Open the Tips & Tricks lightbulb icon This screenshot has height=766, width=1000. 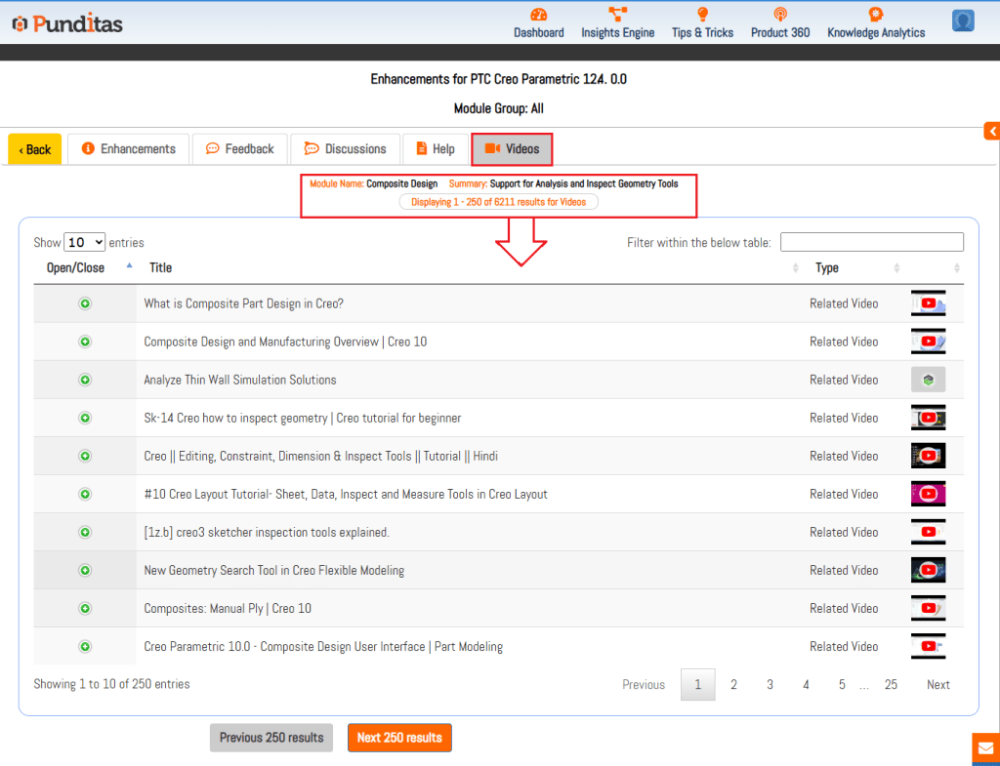pyautogui.click(x=702, y=15)
